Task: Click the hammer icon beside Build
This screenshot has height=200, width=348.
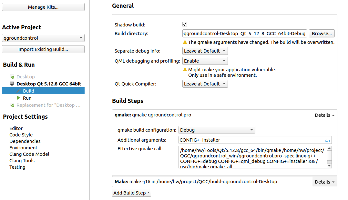Action: pos(20,91)
